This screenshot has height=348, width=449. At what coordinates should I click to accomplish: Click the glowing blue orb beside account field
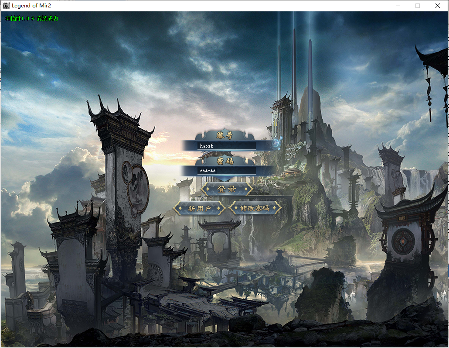coord(276,143)
